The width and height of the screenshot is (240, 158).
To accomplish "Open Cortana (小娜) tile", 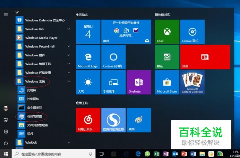I will (x=113, y=57).
